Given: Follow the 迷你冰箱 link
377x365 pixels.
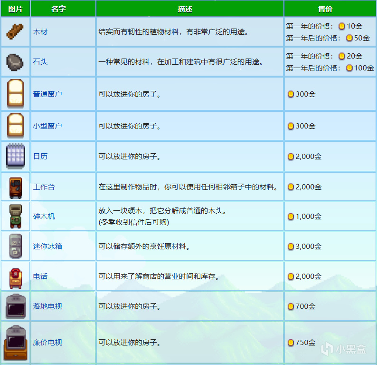Looking at the screenshot, I should [x=47, y=246].
